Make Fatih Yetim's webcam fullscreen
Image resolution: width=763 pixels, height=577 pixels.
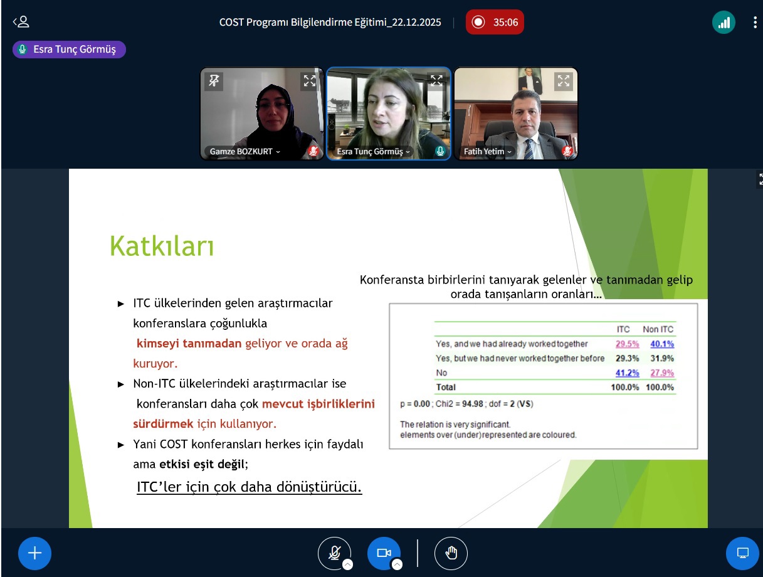click(563, 80)
